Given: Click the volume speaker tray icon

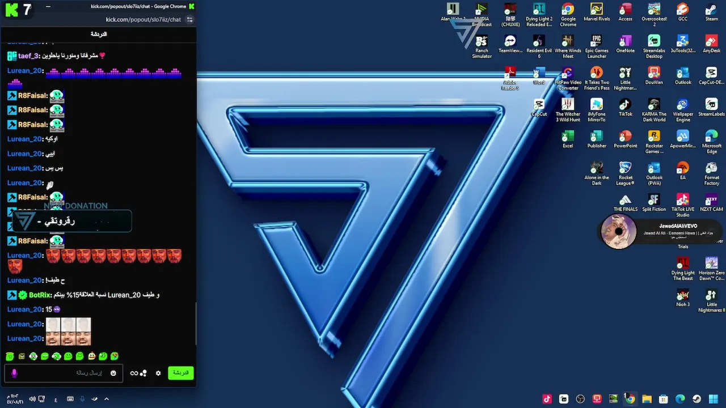Looking at the screenshot, I should coord(32,399).
